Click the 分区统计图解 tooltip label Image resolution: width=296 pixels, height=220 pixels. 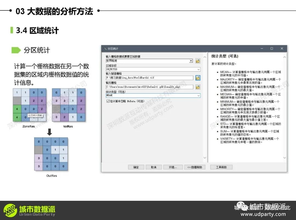(x=35, y=115)
